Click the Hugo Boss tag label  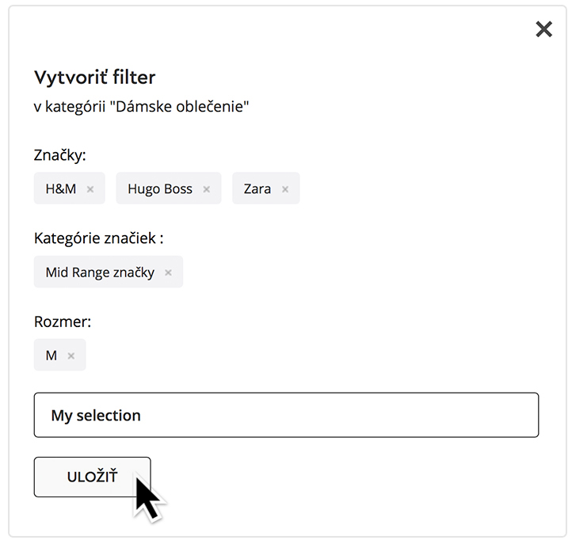click(160, 189)
